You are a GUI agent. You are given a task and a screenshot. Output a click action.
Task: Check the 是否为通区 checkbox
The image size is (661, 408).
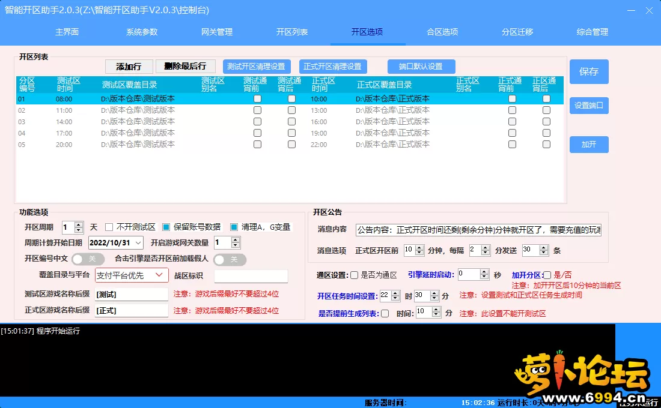(x=354, y=275)
